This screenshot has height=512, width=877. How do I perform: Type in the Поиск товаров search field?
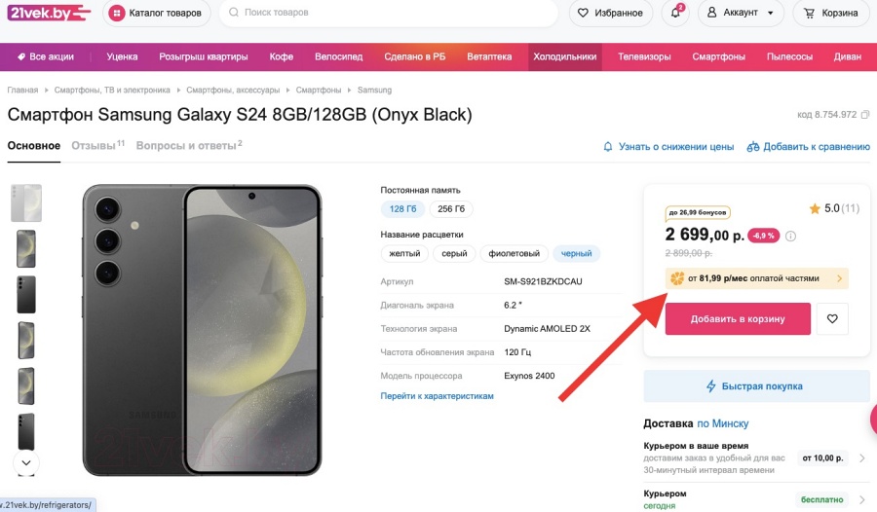390,14
